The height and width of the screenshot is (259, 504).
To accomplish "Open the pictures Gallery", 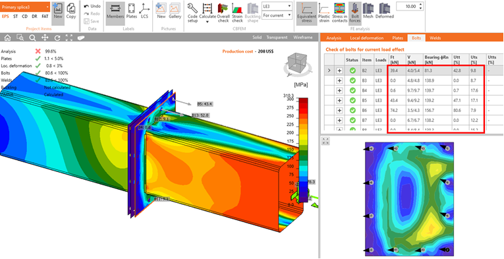I will click(x=175, y=12).
